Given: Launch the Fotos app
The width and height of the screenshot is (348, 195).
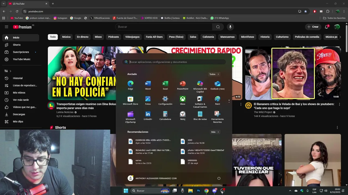Looking at the screenshot, I should click(x=148, y=100).
